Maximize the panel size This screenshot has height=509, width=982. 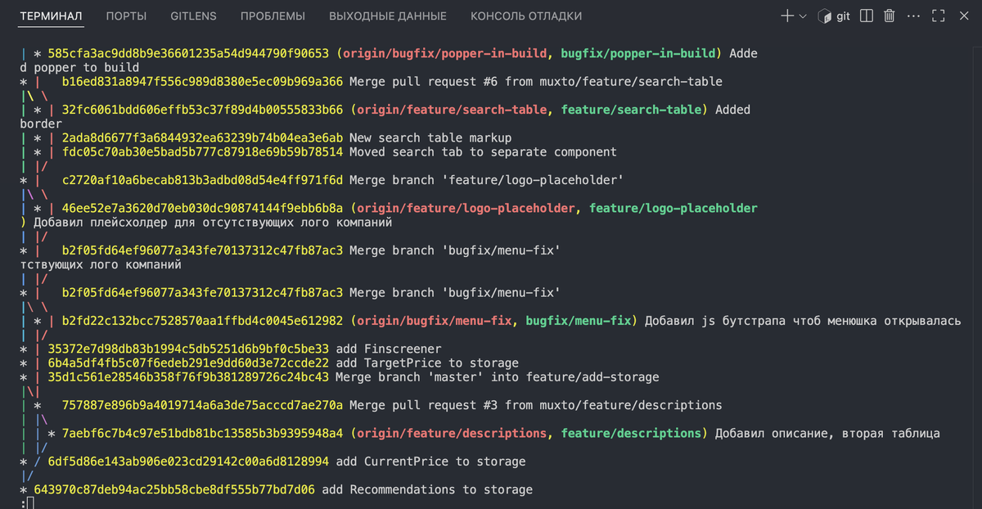[x=939, y=16]
